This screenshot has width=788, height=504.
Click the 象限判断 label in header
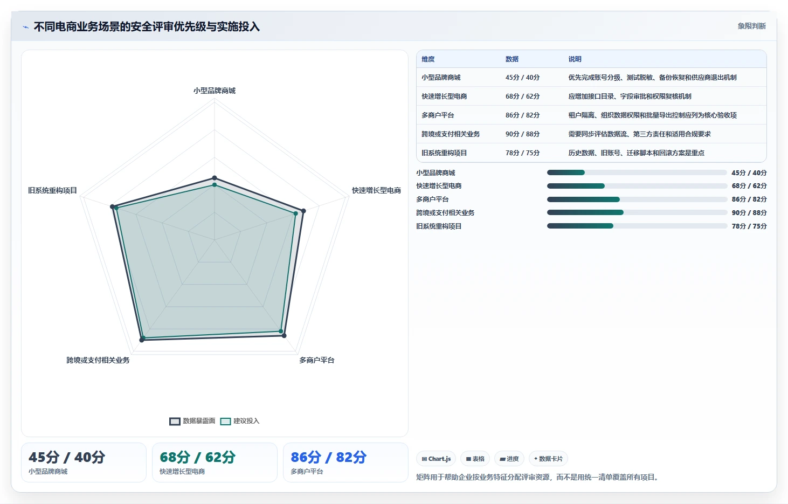click(x=751, y=26)
